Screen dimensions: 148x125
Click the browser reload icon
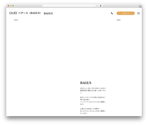click(x=96, y=6)
